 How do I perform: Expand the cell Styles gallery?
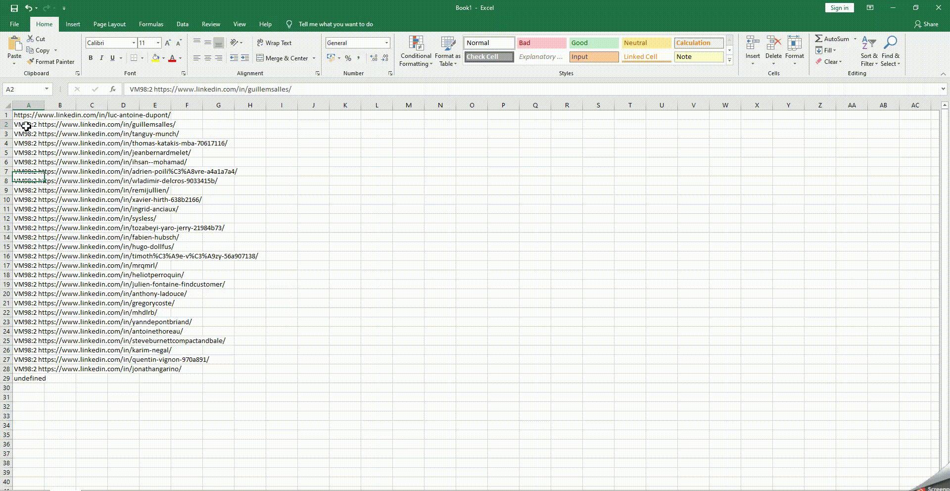(x=729, y=60)
